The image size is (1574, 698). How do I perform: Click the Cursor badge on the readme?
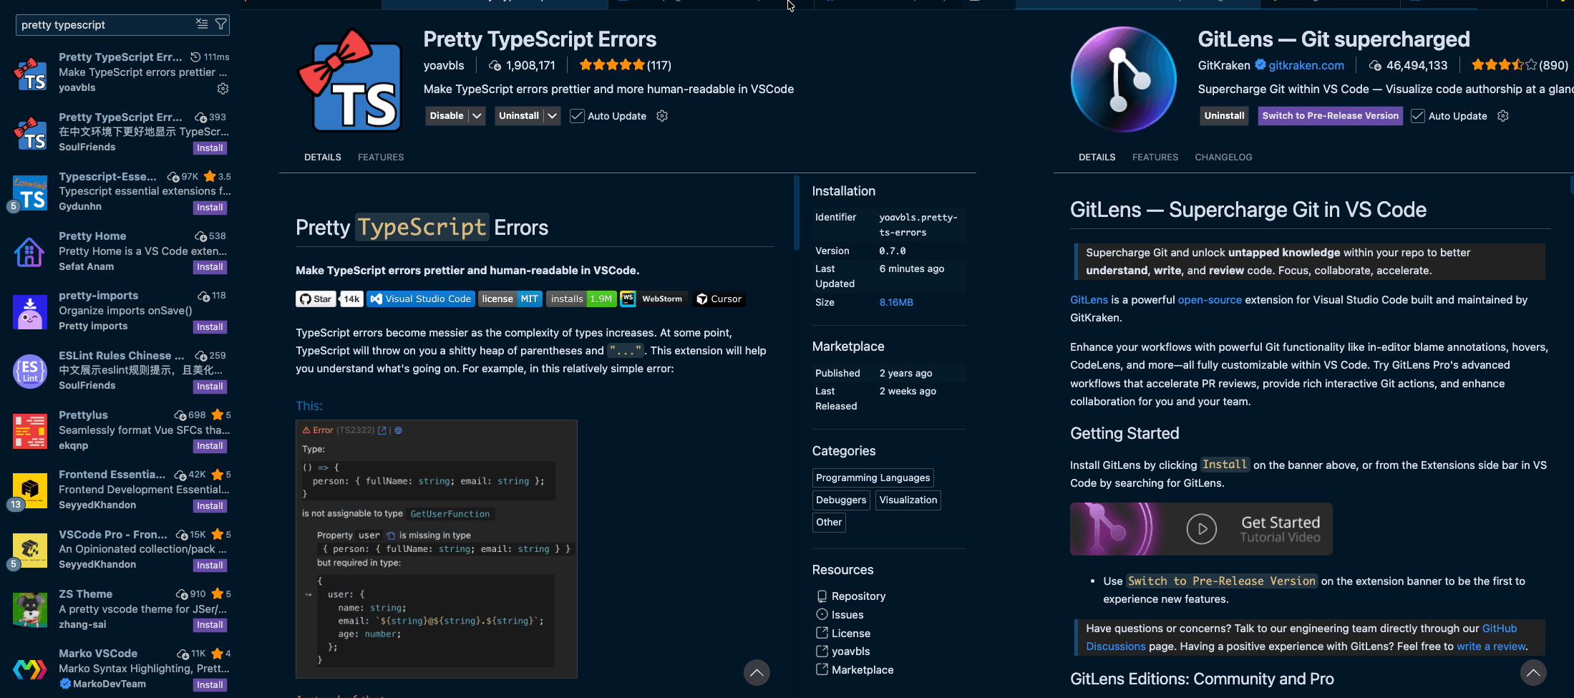(x=719, y=299)
